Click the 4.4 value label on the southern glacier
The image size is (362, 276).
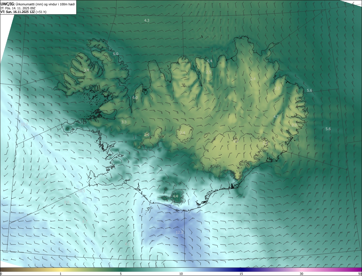click(175, 196)
